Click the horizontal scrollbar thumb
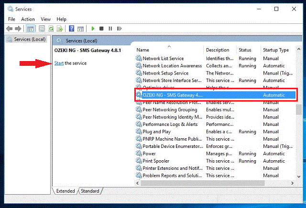The height and width of the screenshot is (208, 306). [x=203, y=183]
